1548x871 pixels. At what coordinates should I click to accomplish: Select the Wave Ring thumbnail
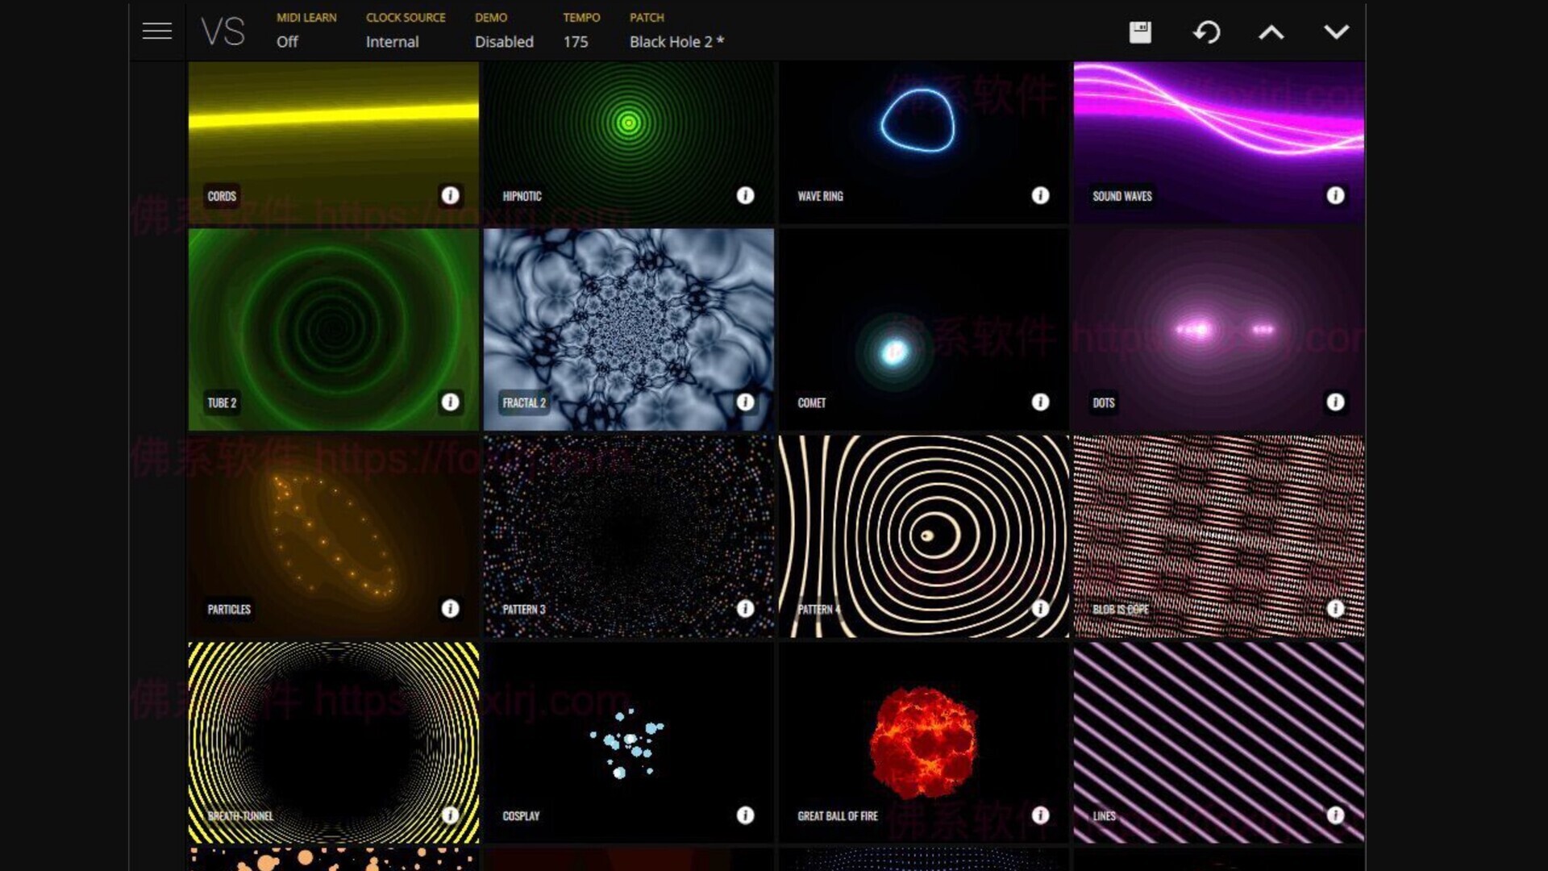[x=923, y=143]
